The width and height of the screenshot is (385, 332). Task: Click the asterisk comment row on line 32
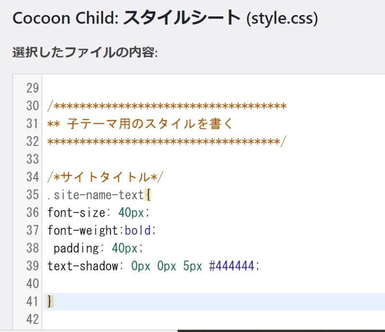pos(167,141)
